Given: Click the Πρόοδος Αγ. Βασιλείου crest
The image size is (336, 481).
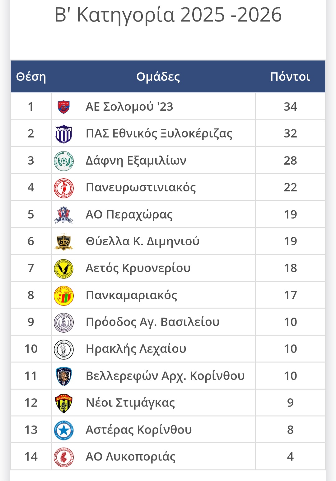Looking at the screenshot, I should [x=64, y=323].
